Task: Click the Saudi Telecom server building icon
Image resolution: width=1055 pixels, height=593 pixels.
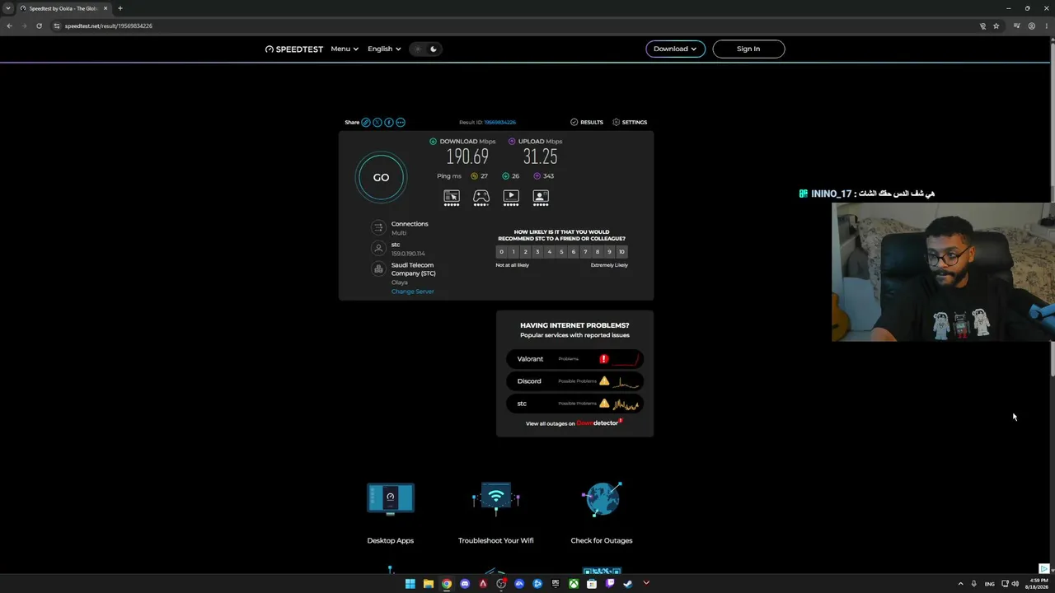Action: [x=378, y=268]
